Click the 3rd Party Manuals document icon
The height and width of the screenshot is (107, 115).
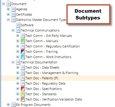click(x=23, y=36)
